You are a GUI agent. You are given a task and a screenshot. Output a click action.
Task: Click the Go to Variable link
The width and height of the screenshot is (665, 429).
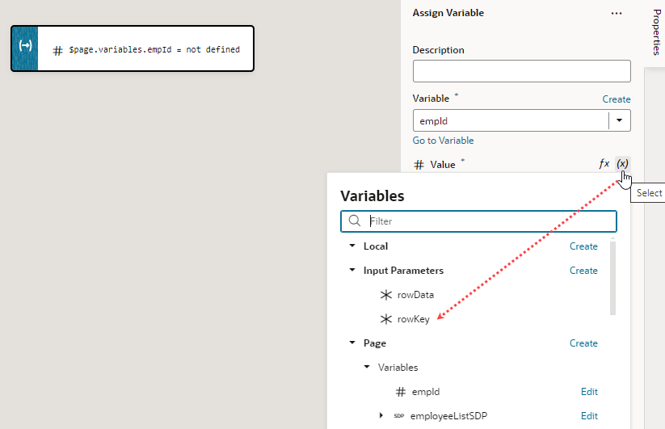[x=443, y=141]
